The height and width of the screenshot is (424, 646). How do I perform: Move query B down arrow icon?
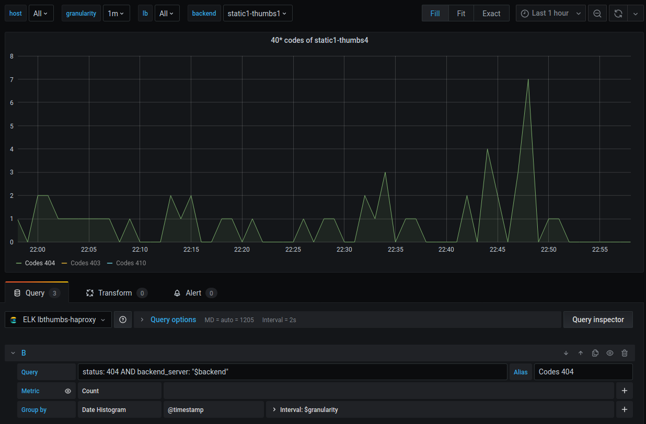click(x=566, y=353)
